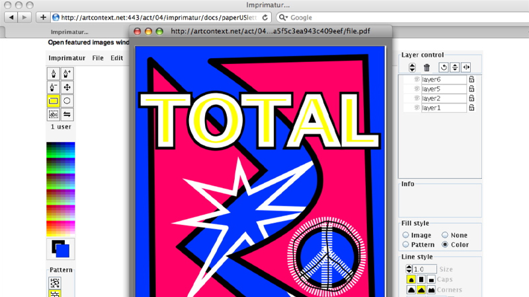Open the Edit menu

click(117, 58)
